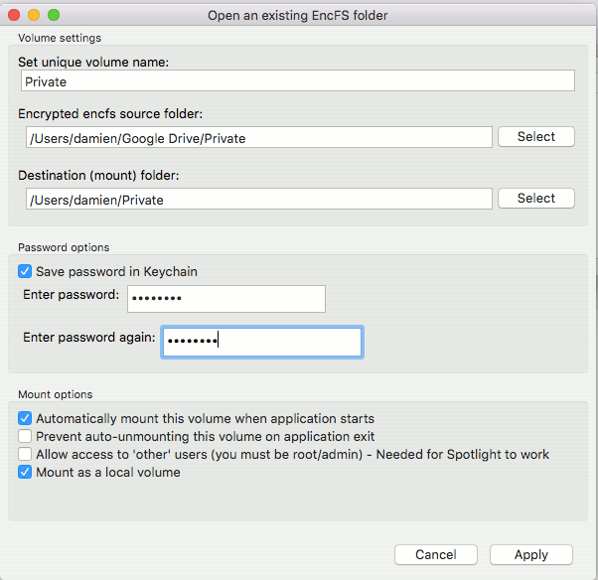This screenshot has height=580, width=598.
Task: Zoom the window with green button
Action: click(54, 15)
